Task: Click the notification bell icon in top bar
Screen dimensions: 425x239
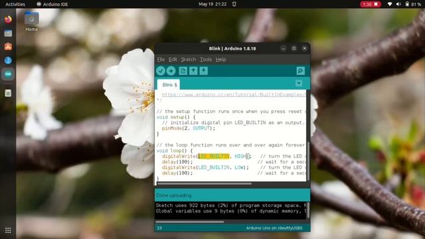Action: tap(234, 4)
